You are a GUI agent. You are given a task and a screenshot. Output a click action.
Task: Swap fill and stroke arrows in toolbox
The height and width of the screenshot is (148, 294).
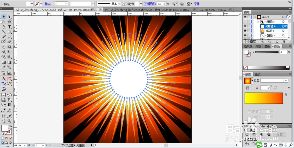[x=11, y=126]
